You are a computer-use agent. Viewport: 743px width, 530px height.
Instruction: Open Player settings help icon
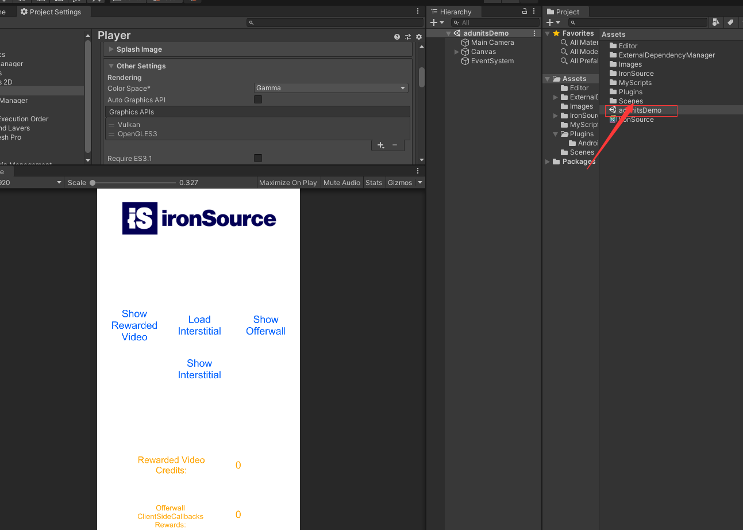(x=397, y=37)
